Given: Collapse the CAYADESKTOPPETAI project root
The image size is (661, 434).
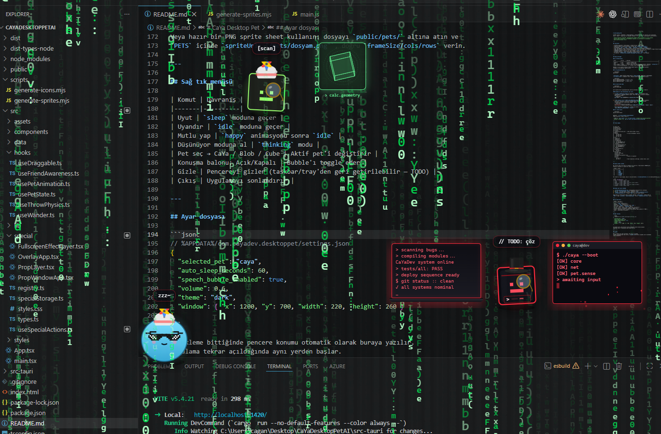Looking at the screenshot, I should tap(30, 27).
